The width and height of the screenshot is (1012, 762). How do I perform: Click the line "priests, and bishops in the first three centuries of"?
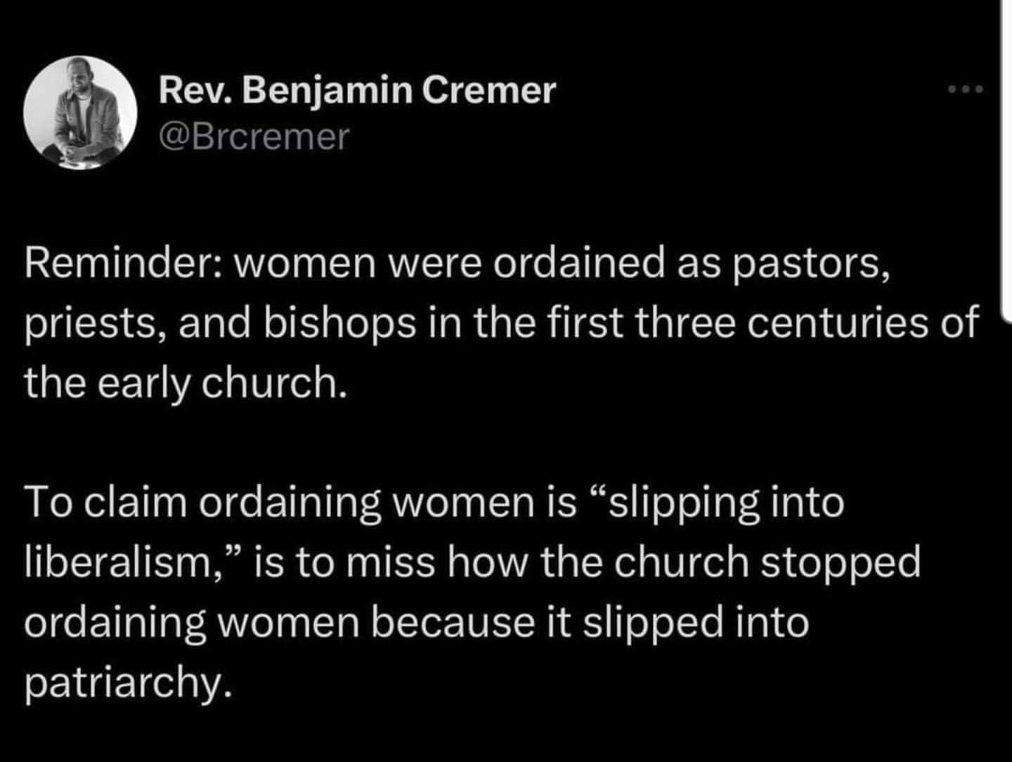[501, 324]
